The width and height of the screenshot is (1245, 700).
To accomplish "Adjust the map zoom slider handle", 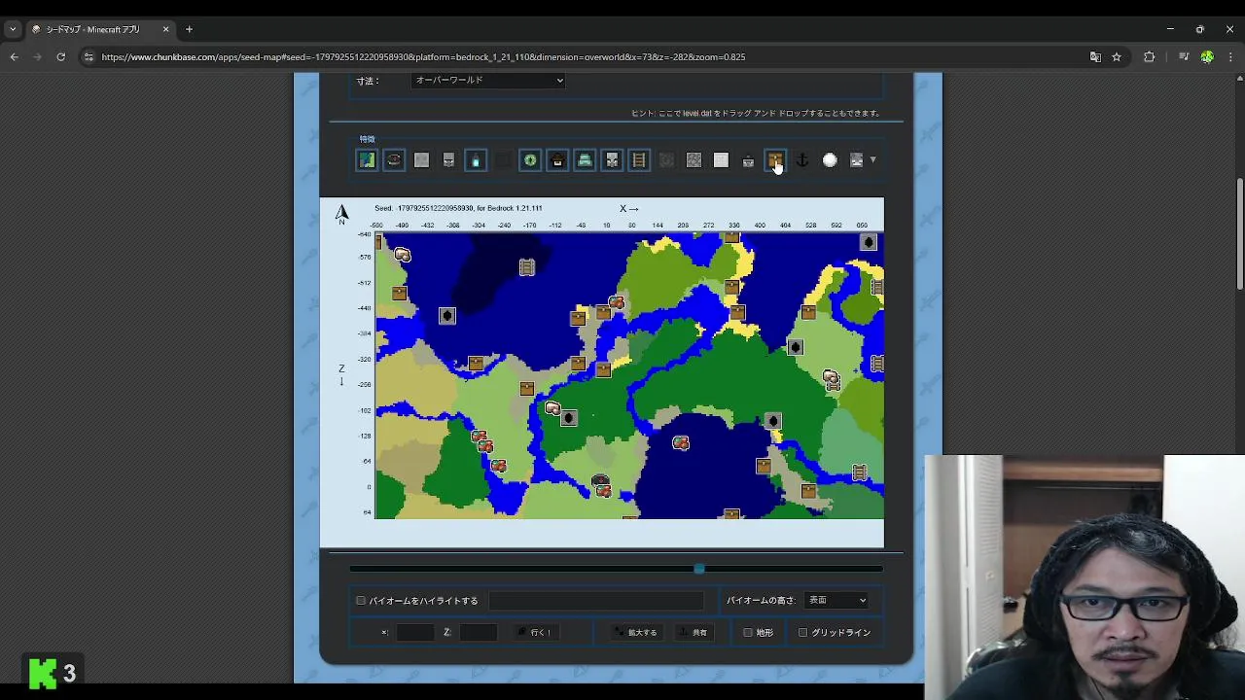I will 699,569.
